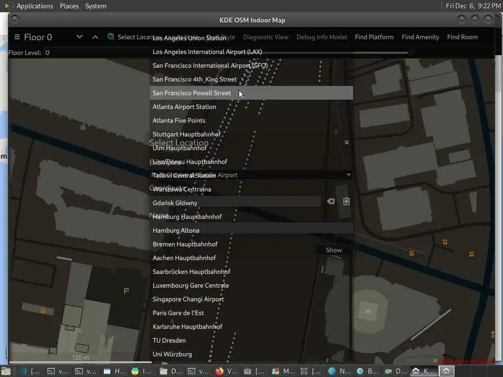Go down one floor with down chevron

[80, 37]
